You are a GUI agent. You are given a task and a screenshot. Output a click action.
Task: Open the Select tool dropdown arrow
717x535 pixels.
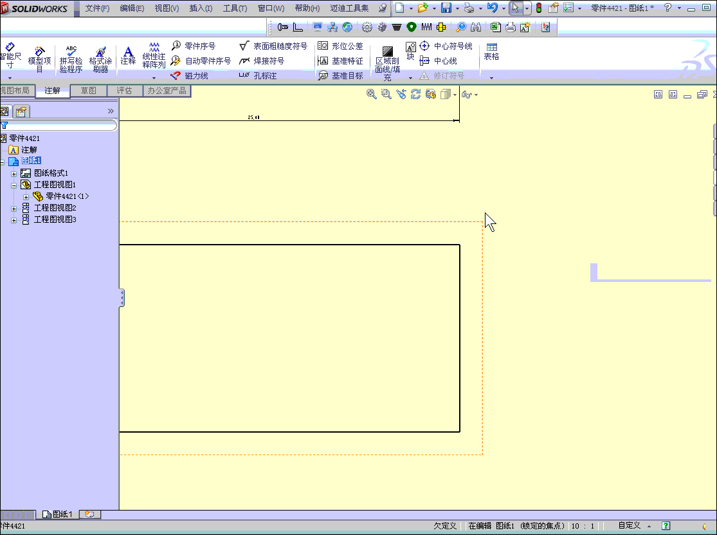pos(527,8)
